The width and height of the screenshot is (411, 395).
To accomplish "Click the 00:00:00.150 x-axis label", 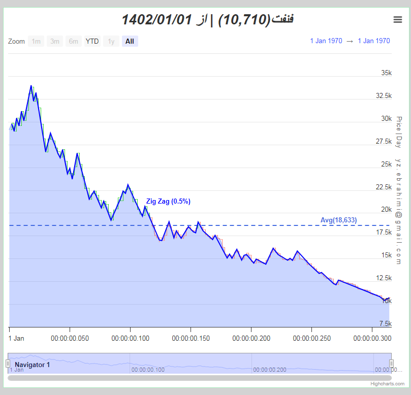I will coord(191,339).
